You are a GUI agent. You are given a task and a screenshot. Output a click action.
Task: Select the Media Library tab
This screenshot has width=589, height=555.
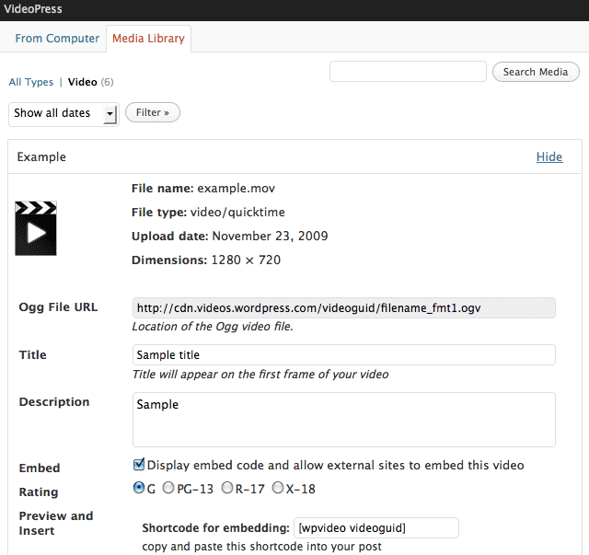tap(148, 39)
